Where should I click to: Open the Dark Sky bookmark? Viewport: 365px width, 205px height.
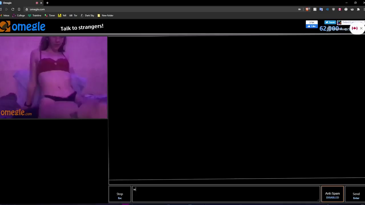tap(87, 16)
